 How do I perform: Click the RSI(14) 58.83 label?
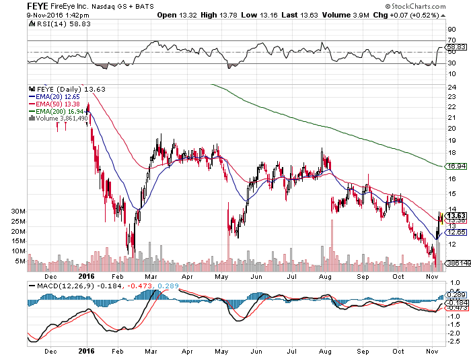pyautogui.click(x=63, y=24)
